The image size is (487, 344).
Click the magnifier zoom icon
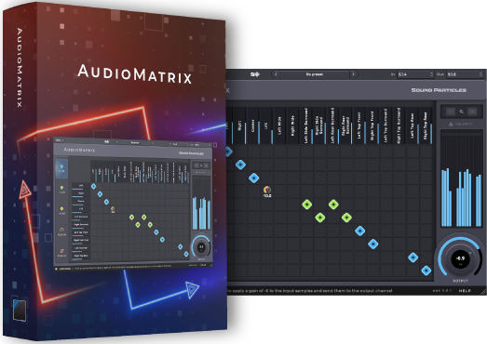click(x=462, y=112)
